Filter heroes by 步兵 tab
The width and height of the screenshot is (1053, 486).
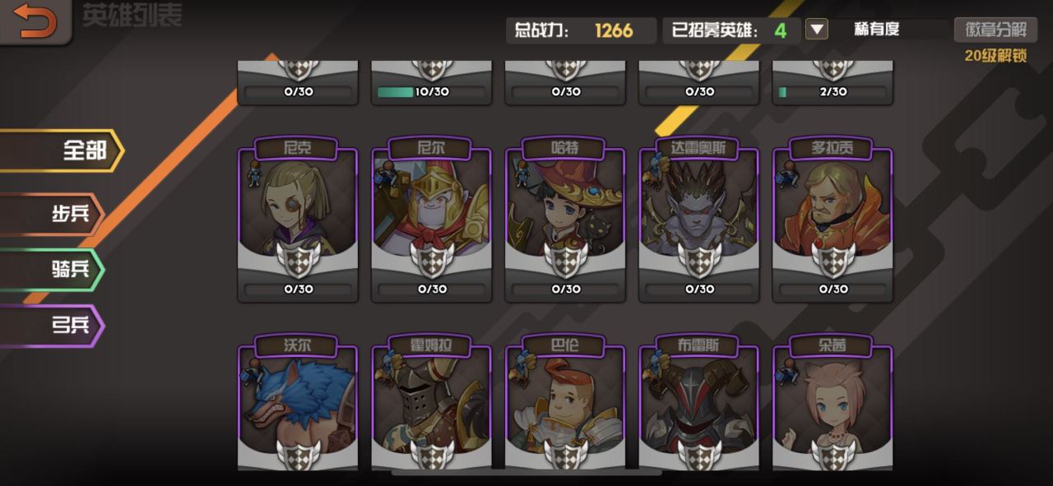click(x=53, y=214)
